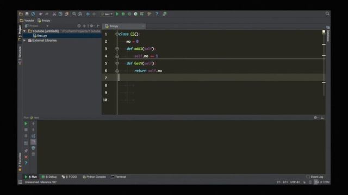Click the green Run button in the top toolbar
The width and height of the screenshot is (348, 195).
117,14
